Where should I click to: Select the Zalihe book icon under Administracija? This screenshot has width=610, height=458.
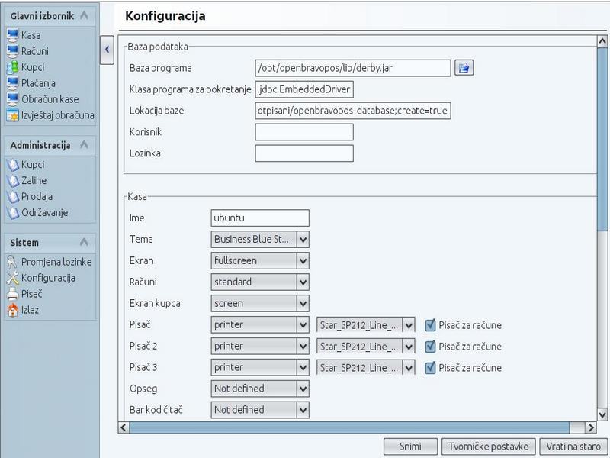13,180
